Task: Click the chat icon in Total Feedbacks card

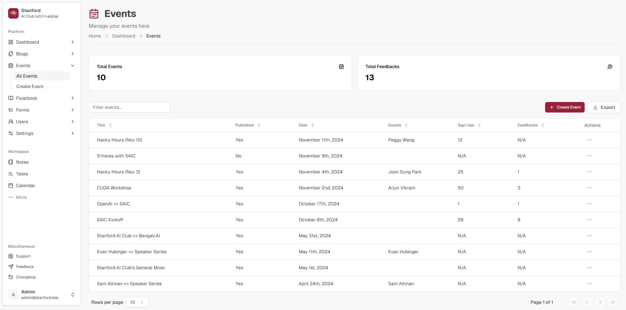Action: 610,66
